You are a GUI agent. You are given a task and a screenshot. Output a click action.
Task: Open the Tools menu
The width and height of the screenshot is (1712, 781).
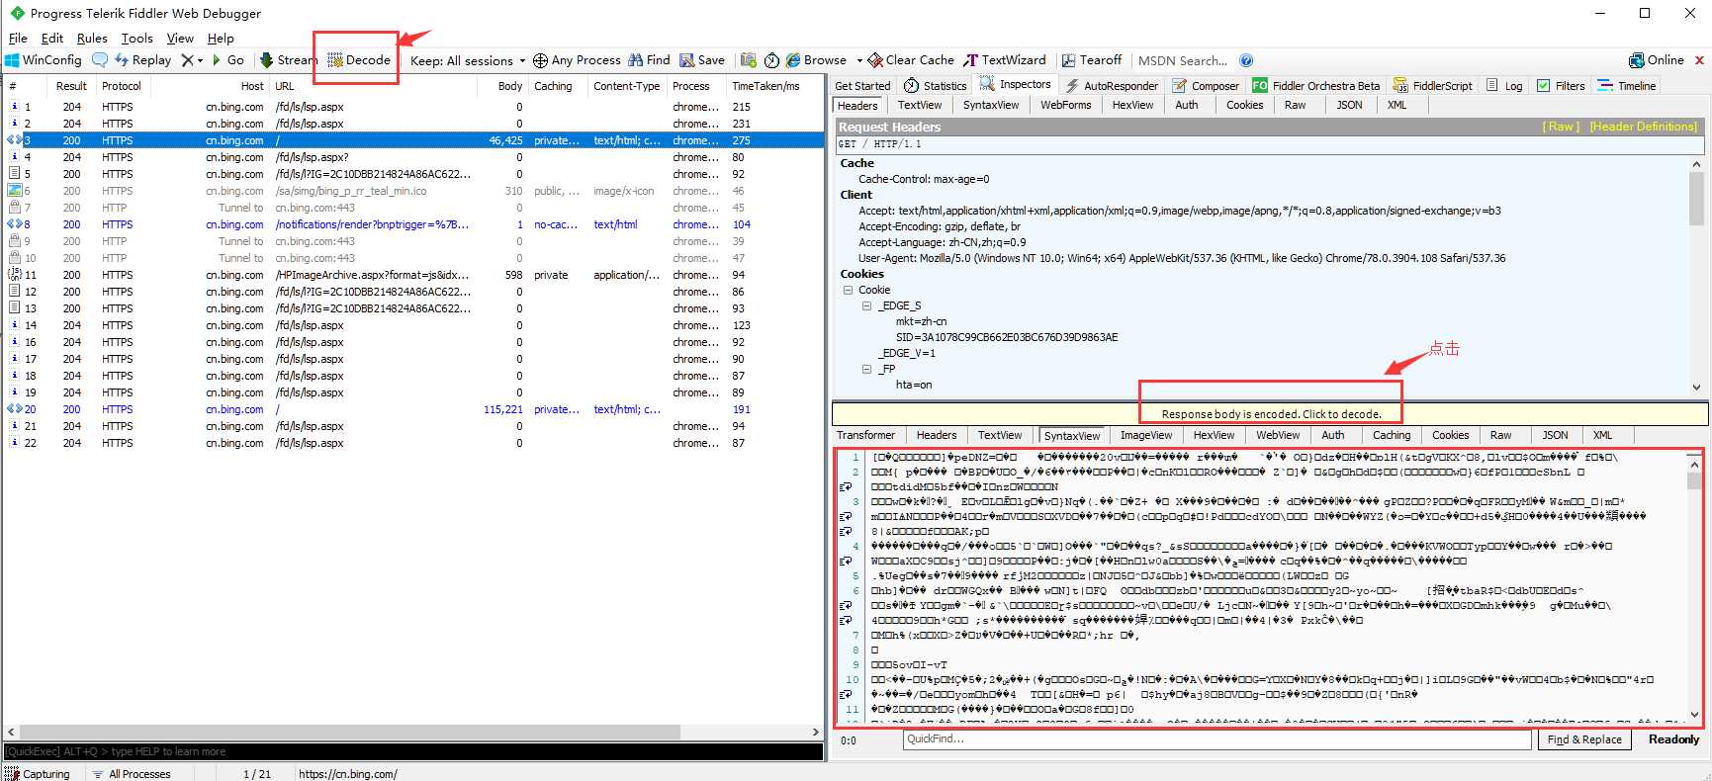[x=137, y=38]
